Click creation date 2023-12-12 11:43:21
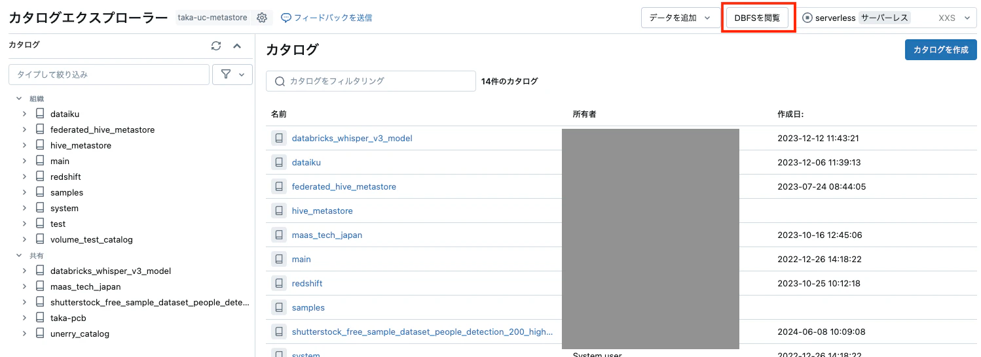Screen dimensions: 981x357 pyautogui.click(x=819, y=138)
